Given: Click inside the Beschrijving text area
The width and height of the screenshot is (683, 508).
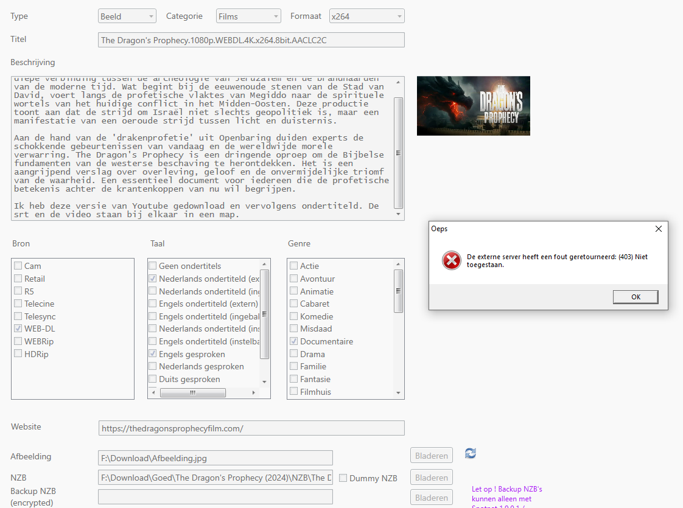Looking at the screenshot, I should pos(202,148).
